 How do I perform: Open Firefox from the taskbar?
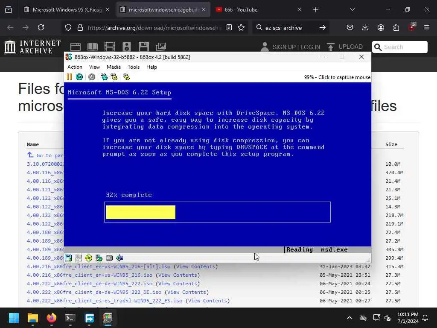tap(51, 318)
